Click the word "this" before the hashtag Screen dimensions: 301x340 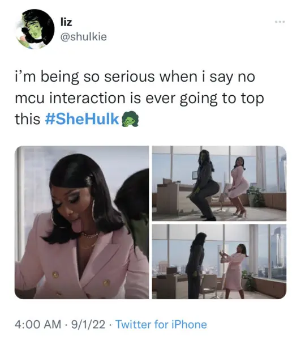[x=28, y=119]
